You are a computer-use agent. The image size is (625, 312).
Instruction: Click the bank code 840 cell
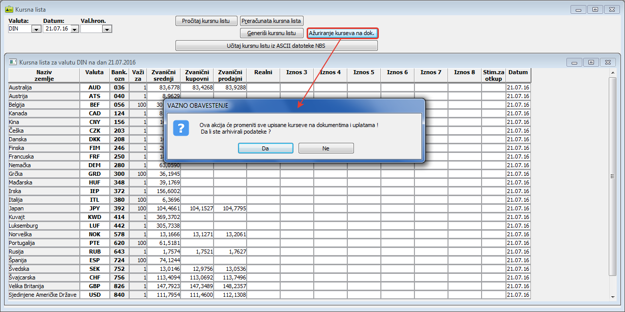point(119,295)
